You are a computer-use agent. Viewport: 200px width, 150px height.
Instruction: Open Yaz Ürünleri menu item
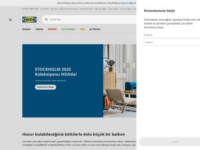[68, 29]
